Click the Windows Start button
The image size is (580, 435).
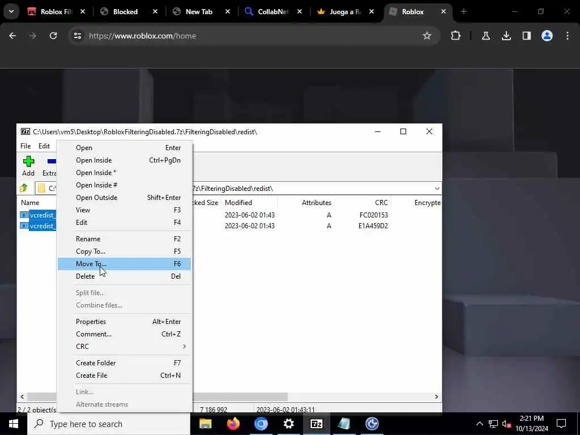pos(14,424)
